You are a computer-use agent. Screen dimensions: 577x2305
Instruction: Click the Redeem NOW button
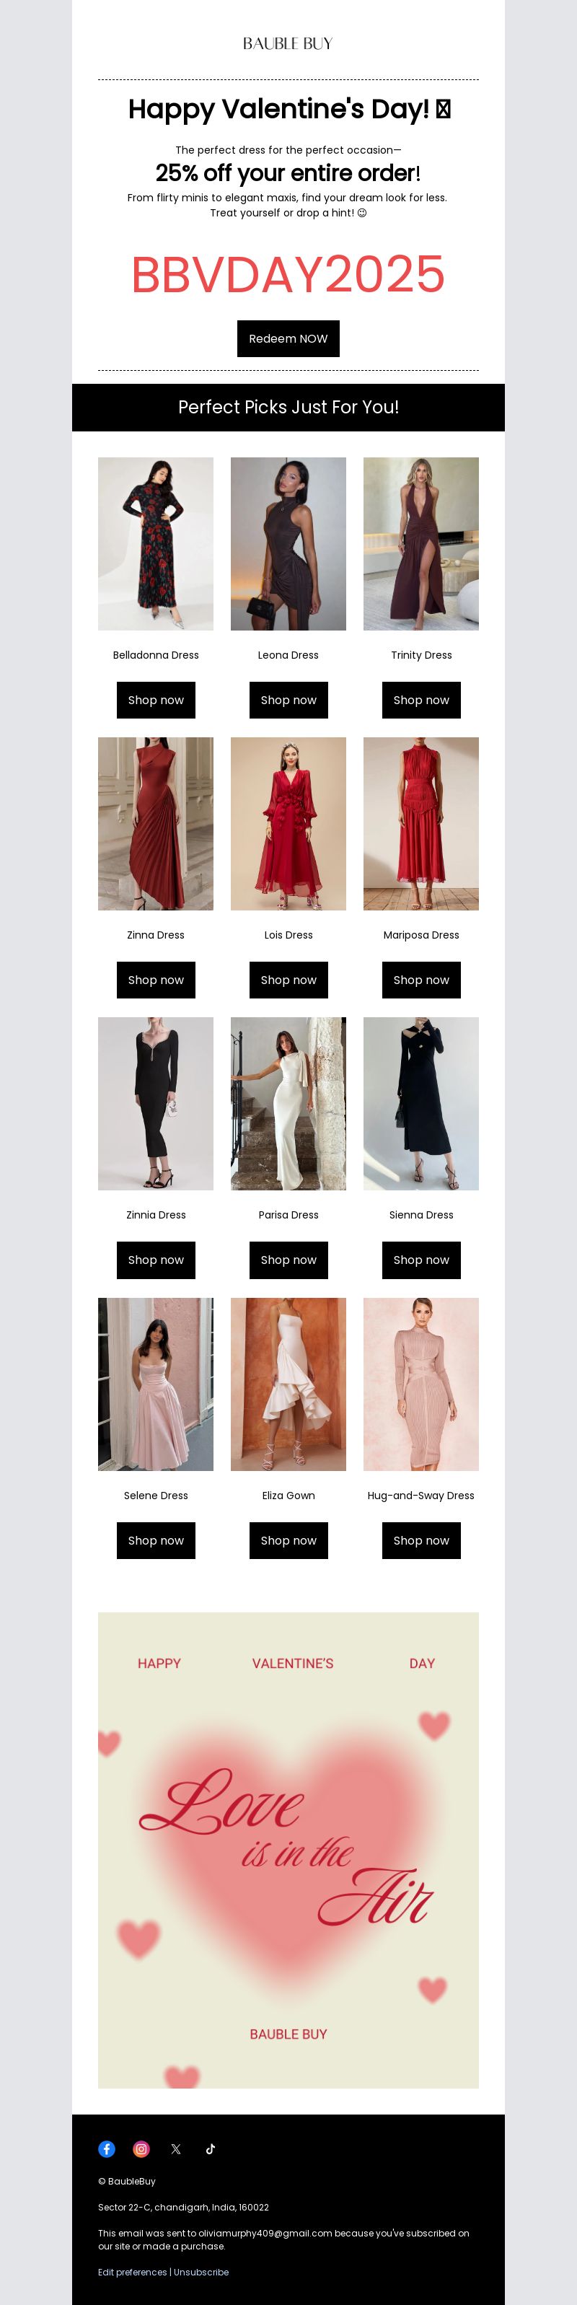point(288,338)
